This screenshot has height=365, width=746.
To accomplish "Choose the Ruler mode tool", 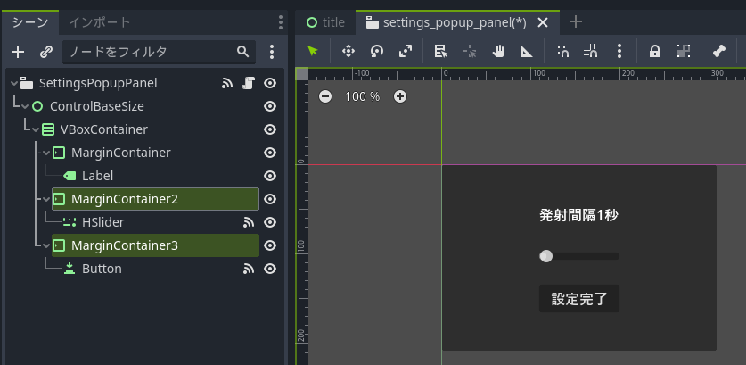I will [526, 51].
